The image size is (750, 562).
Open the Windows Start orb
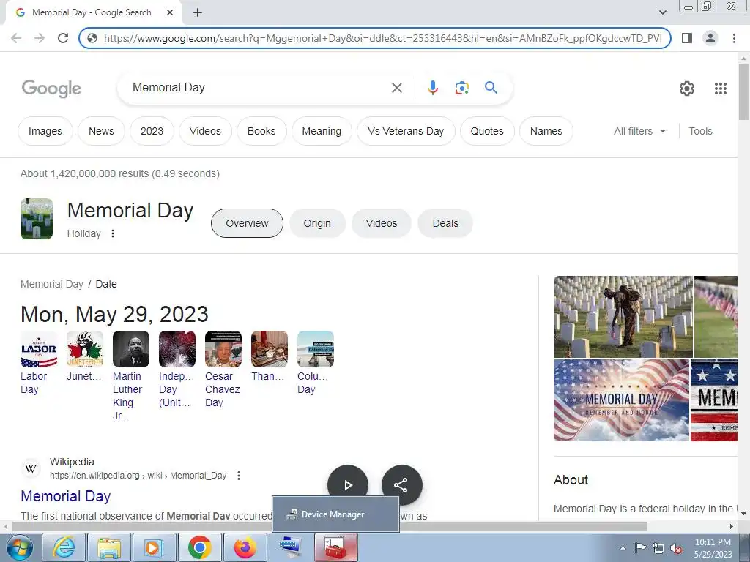tap(20, 547)
